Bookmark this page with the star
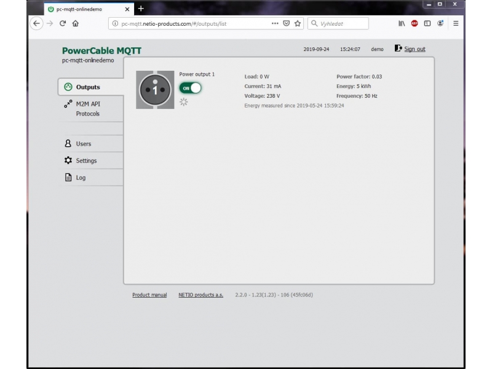The height and width of the screenshot is (369, 492). click(298, 23)
